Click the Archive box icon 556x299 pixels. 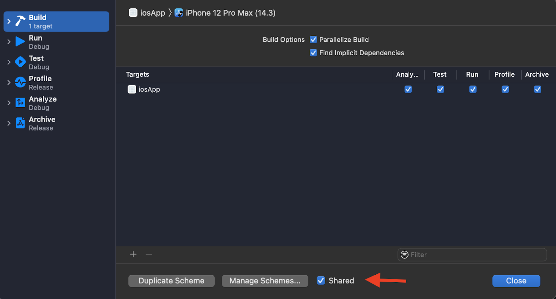click(20, 123)
